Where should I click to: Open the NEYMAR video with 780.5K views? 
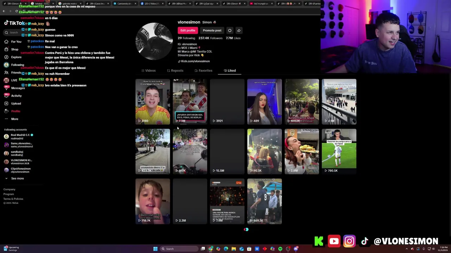[339, 151]
